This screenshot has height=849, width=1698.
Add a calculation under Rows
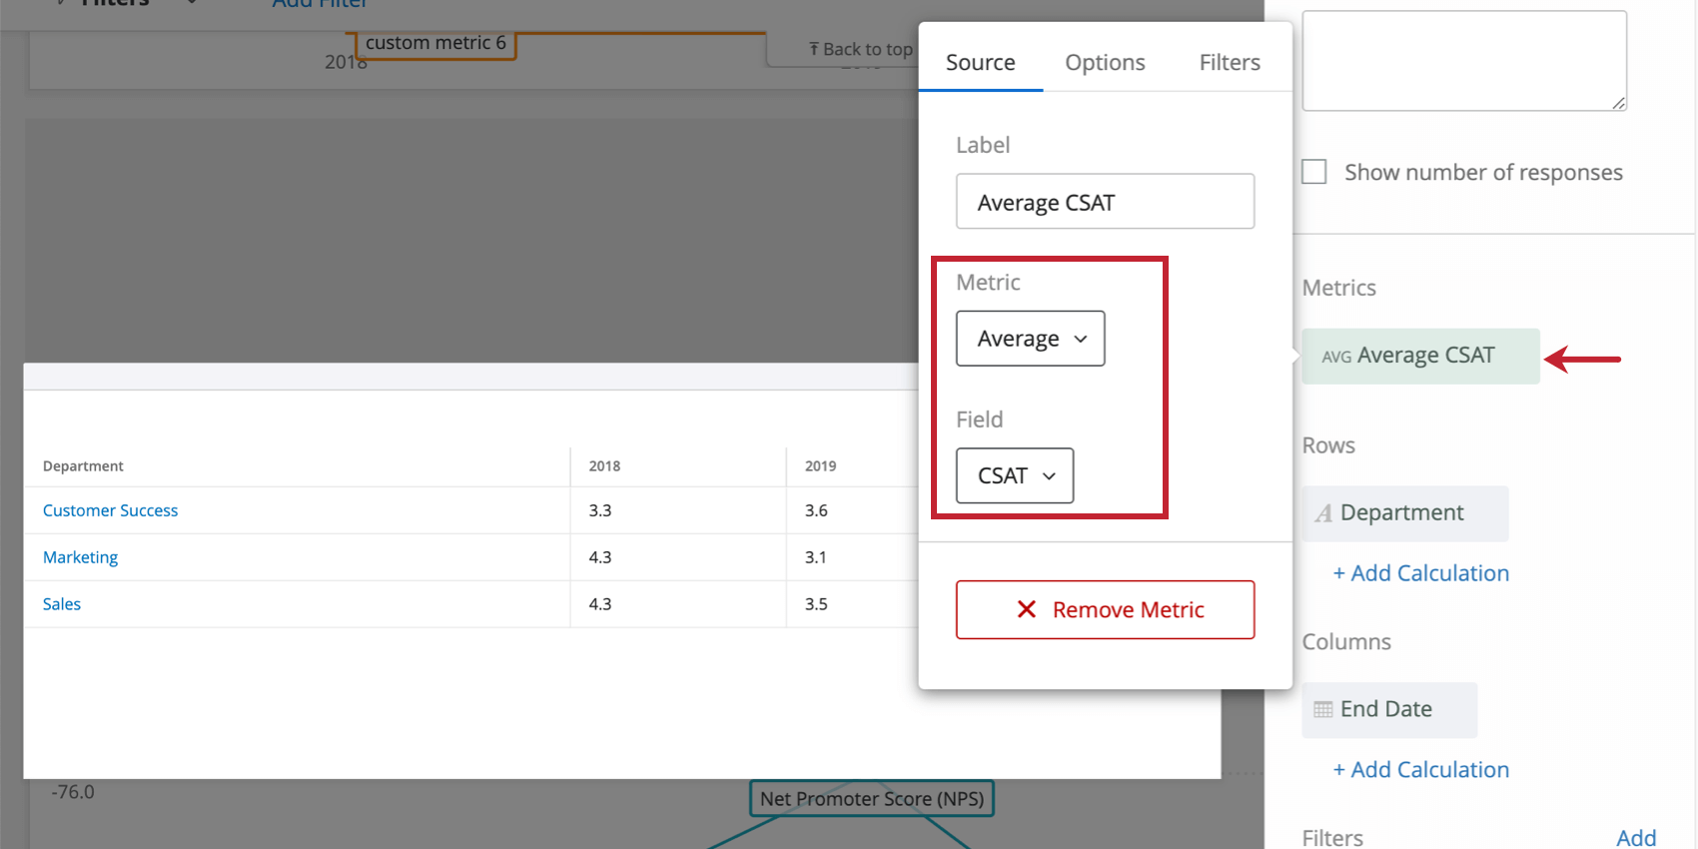click(x=1420, y=573)
